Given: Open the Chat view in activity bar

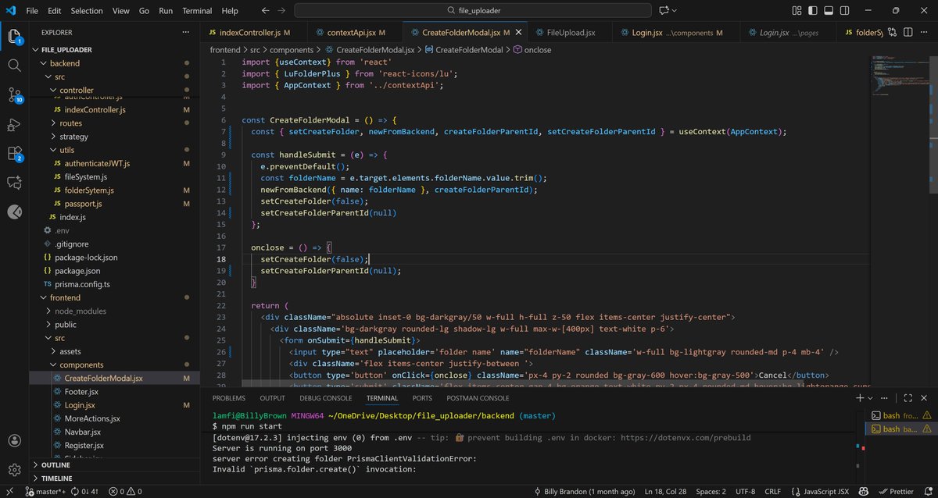Looking at the screenshot, I should click(14, 183).
